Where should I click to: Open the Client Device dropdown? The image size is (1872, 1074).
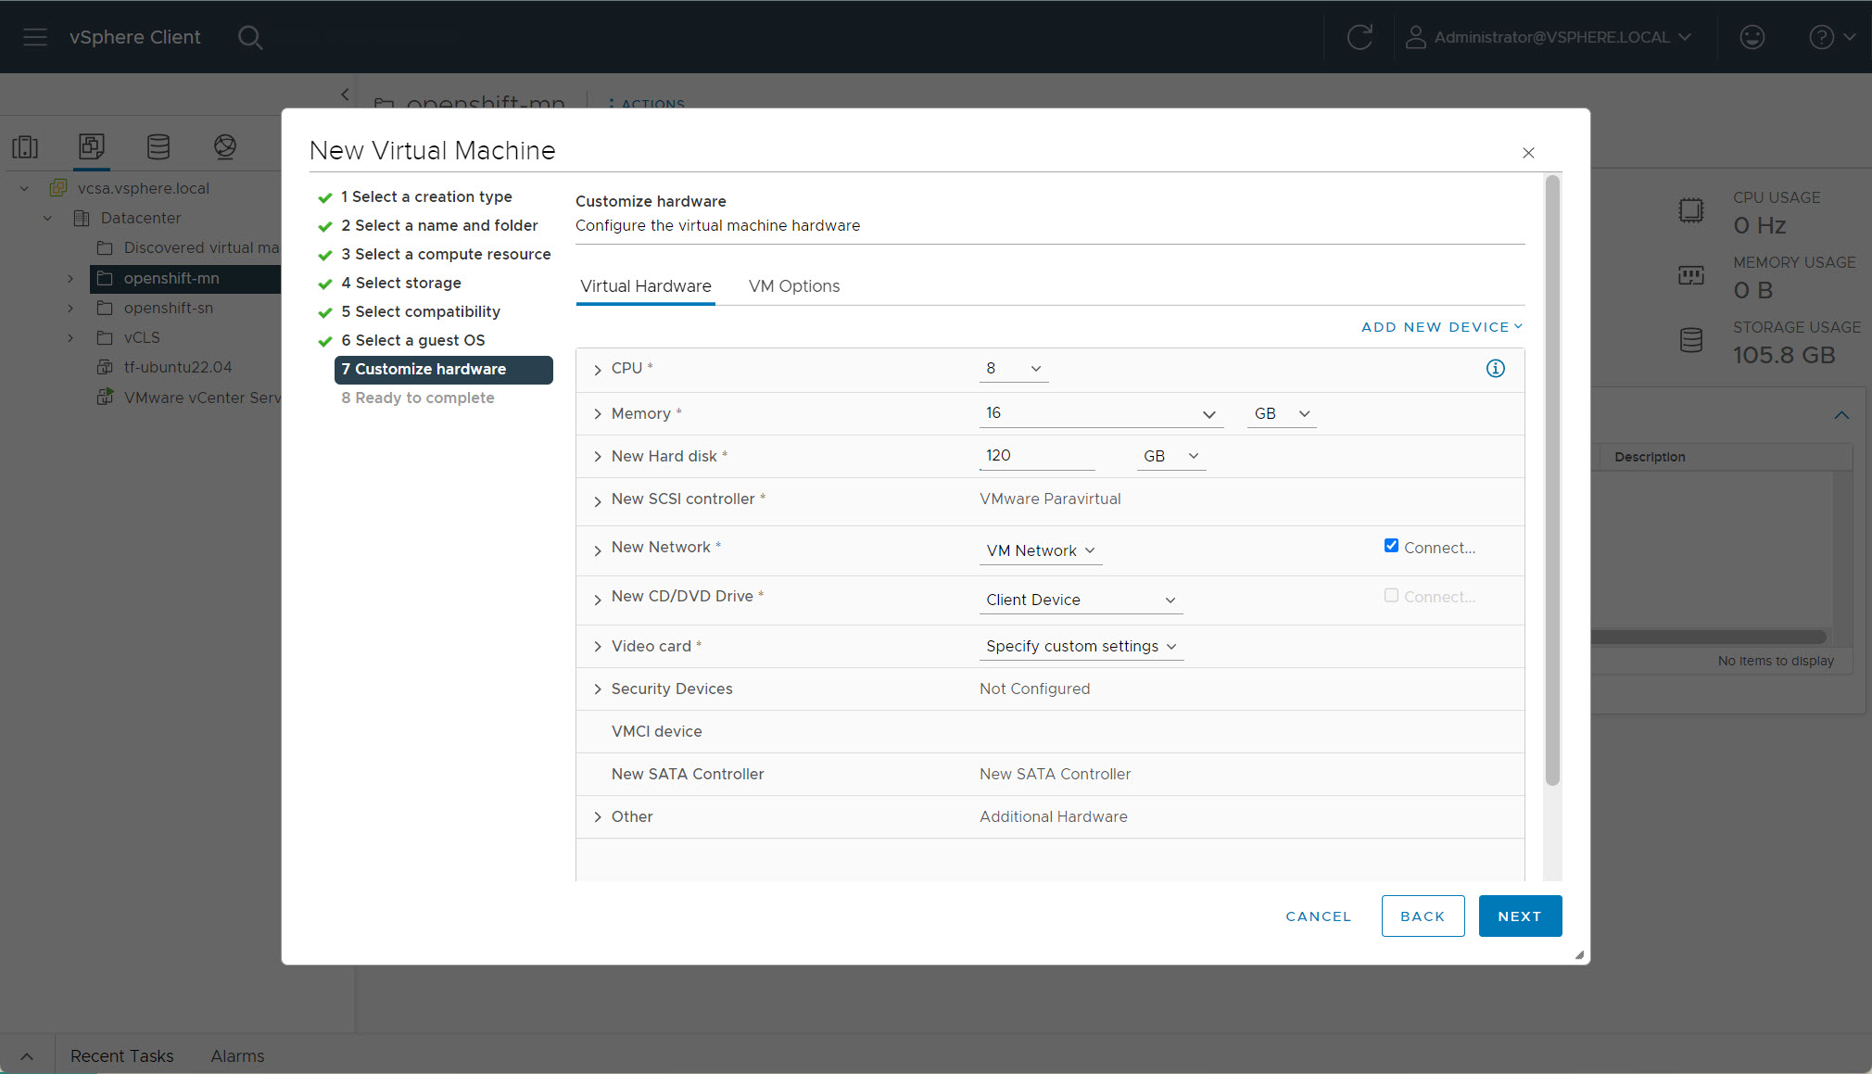click(1080, 600)
